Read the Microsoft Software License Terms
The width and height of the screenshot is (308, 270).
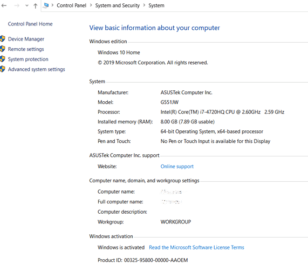point(196,247)
